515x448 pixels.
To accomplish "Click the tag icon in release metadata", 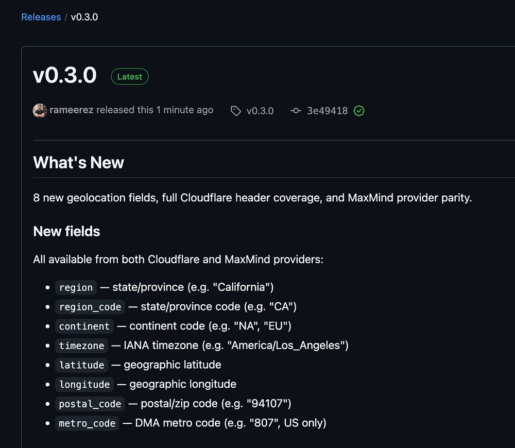I will [x=236, y=111].
